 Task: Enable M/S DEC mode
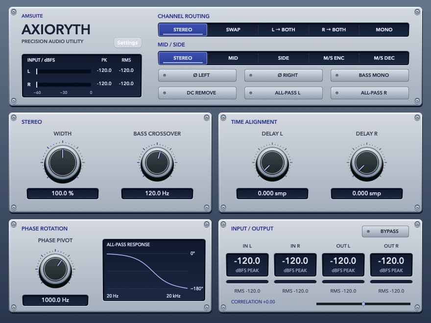click(x=384, y=58)
